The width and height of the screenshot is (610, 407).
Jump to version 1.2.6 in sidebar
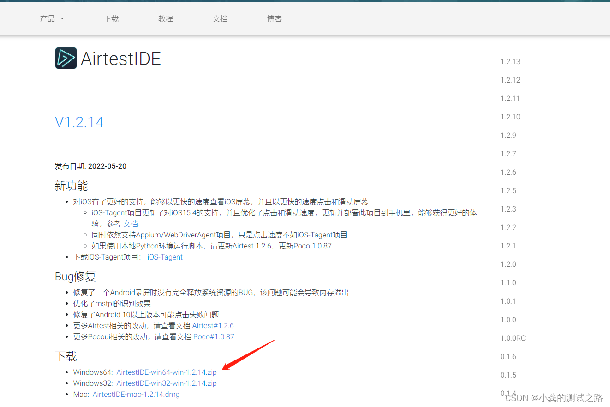point(508,172)
